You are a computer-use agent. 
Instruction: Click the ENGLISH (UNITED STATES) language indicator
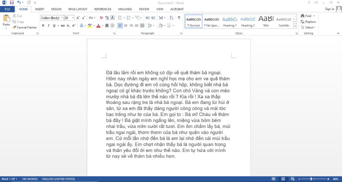[x=58, y=179]
